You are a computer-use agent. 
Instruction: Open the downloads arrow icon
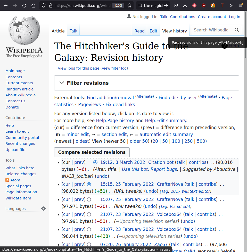185,6
